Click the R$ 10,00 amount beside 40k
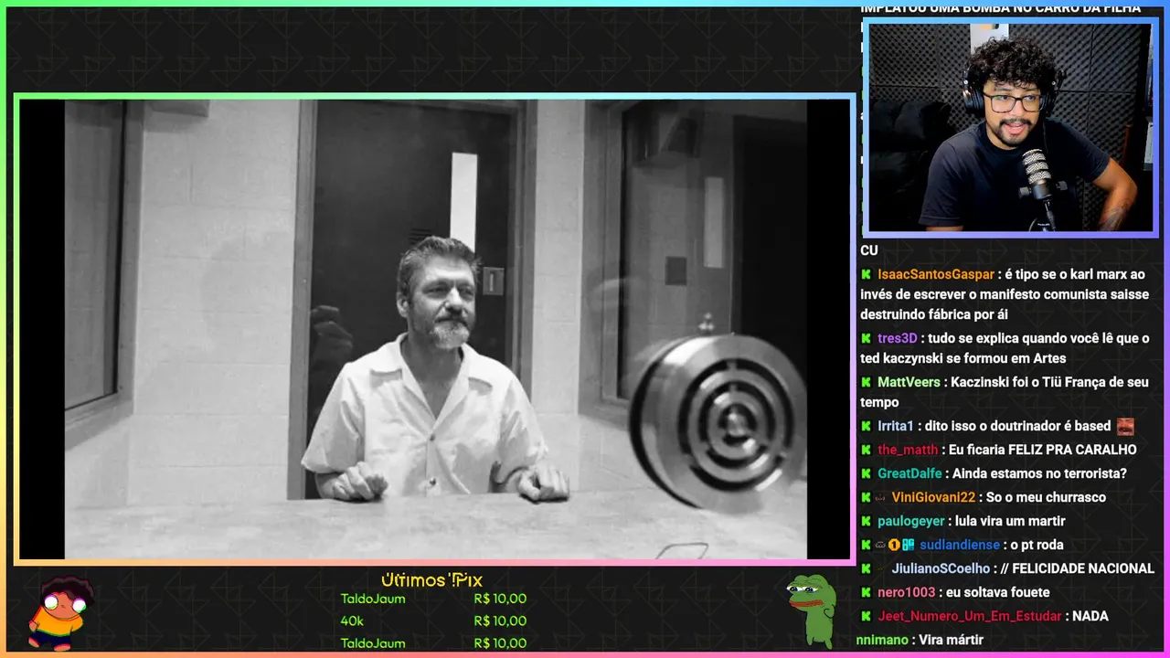This screenshot has width=1170, height=658. [500, 621]
